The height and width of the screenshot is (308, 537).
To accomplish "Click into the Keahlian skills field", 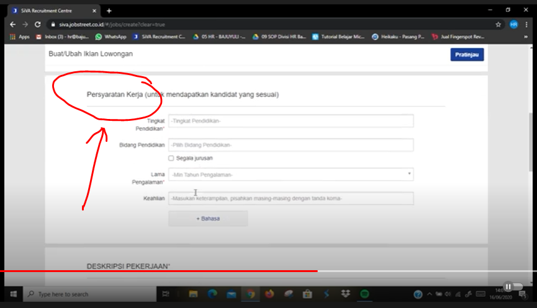I will pos(291,198).
